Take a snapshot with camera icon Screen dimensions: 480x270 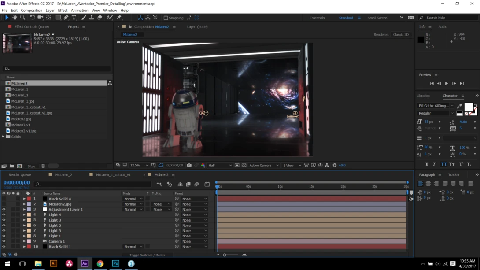(x=189, y=165)
